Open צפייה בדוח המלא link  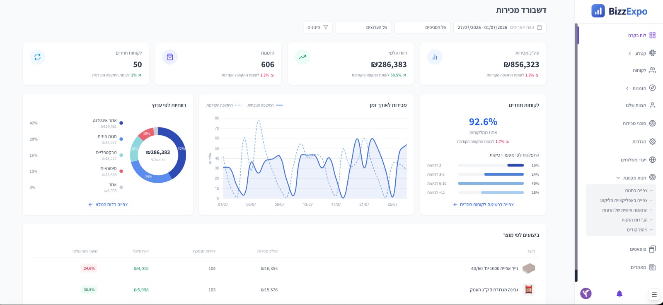click(108, 205)
